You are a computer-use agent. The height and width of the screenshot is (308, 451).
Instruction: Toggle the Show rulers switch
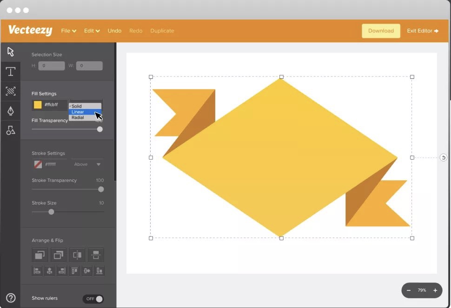pyautogui.click(x=93, y=299)
